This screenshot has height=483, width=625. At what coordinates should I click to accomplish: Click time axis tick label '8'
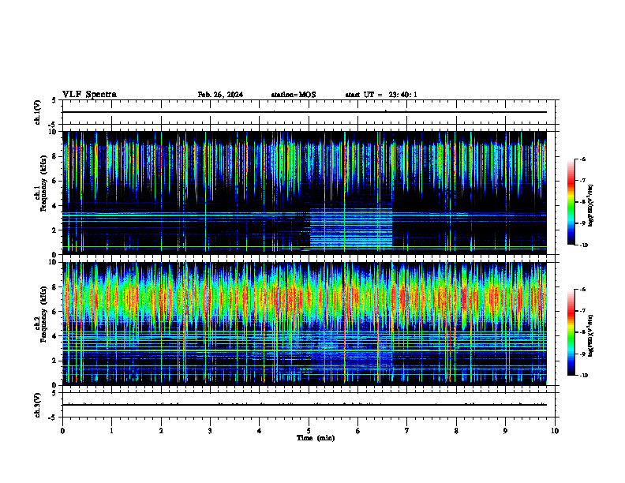(x=456, y=431)
